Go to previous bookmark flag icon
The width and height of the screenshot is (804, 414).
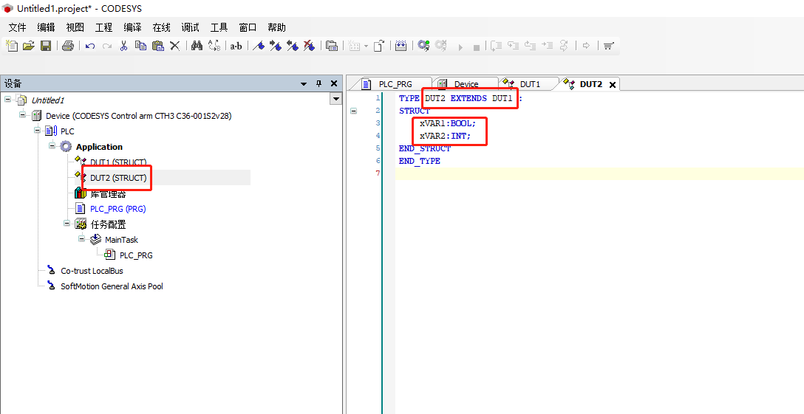[x=293, y=46]
